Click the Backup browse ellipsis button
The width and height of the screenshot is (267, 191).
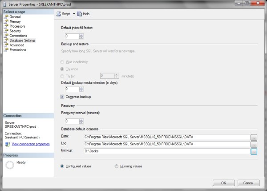coord(254,152)
